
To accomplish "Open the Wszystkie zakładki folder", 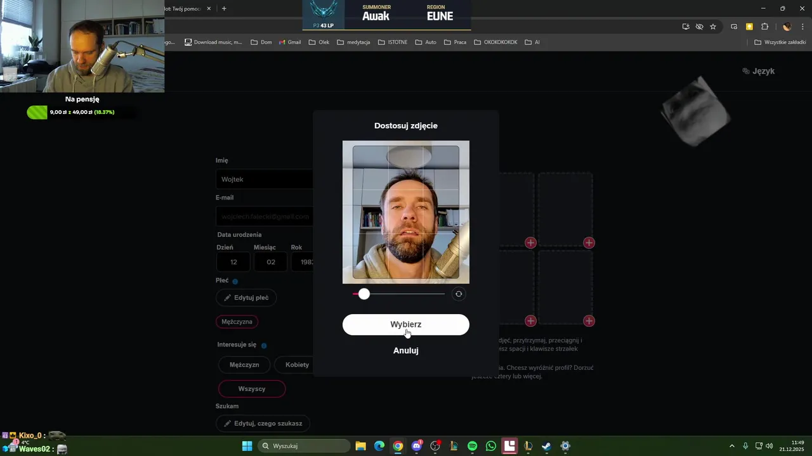I will tap(780, 42).
